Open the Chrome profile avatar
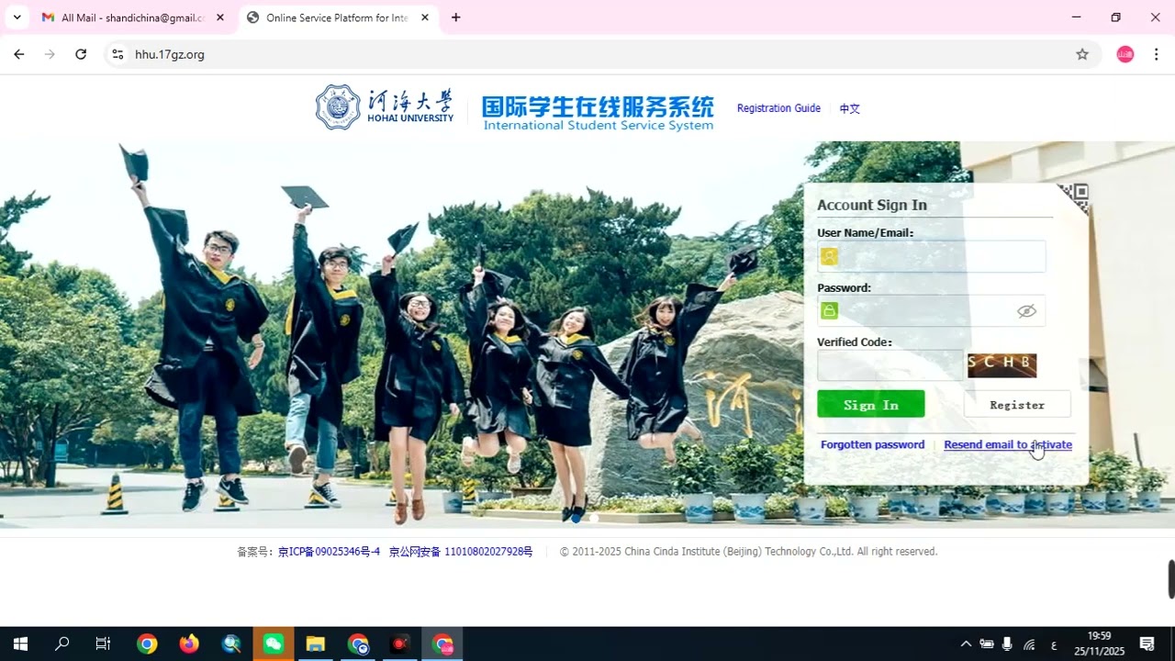Viewport: 1175px width, 661px height. pos(1125,54)
